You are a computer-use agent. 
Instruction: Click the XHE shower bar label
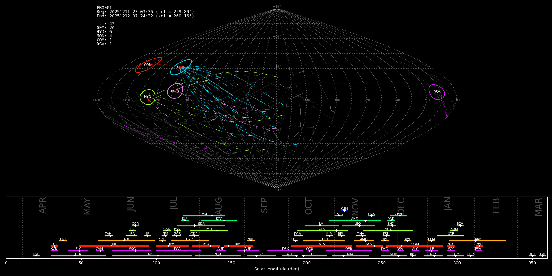coord(532,254)
